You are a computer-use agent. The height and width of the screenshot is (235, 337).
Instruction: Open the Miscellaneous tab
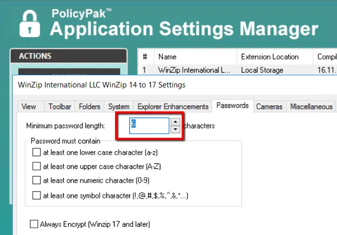point(312,106)
